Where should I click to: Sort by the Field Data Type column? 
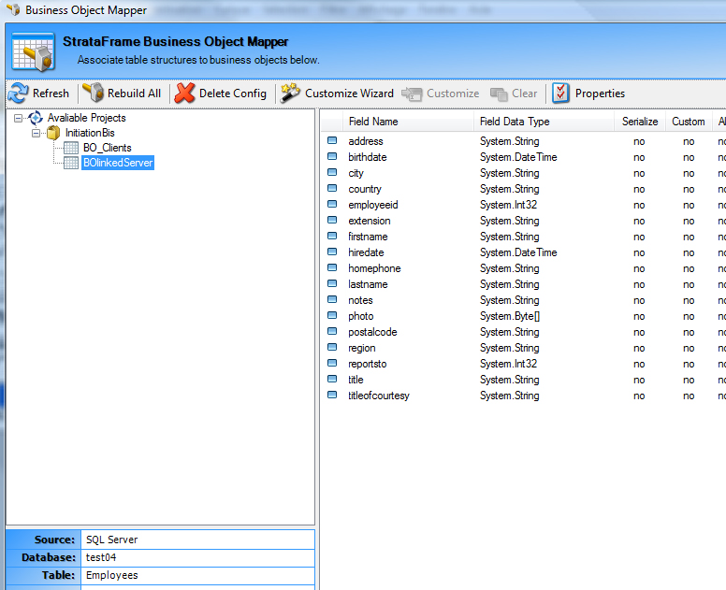pos(514,122)
